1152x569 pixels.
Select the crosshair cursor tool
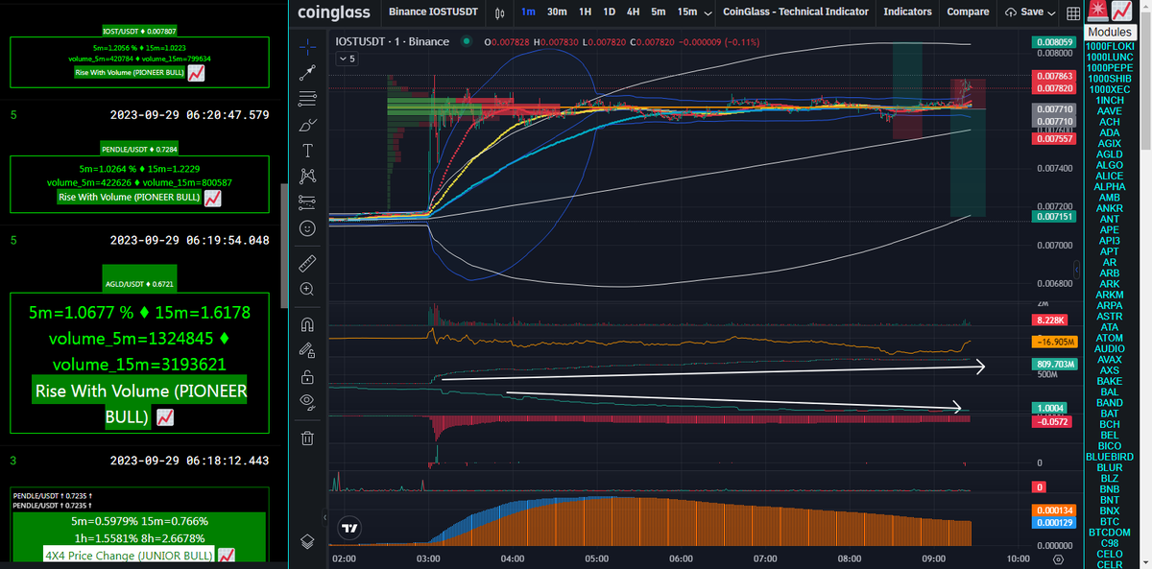tap(307, 45)
